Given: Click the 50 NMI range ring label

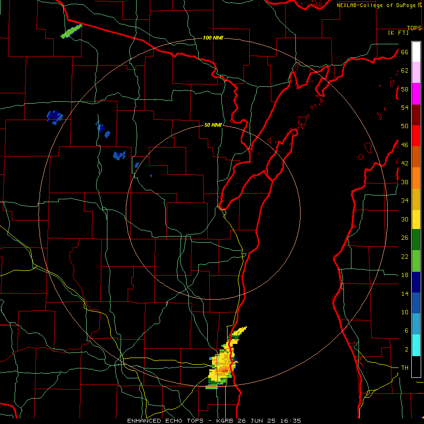Looking at the screenshot, I should click(x=213, y=125).
